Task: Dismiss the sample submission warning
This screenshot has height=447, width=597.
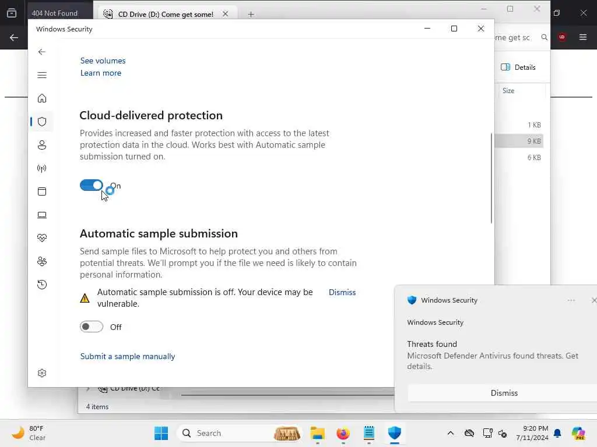Action: click(x=342, y=292)
